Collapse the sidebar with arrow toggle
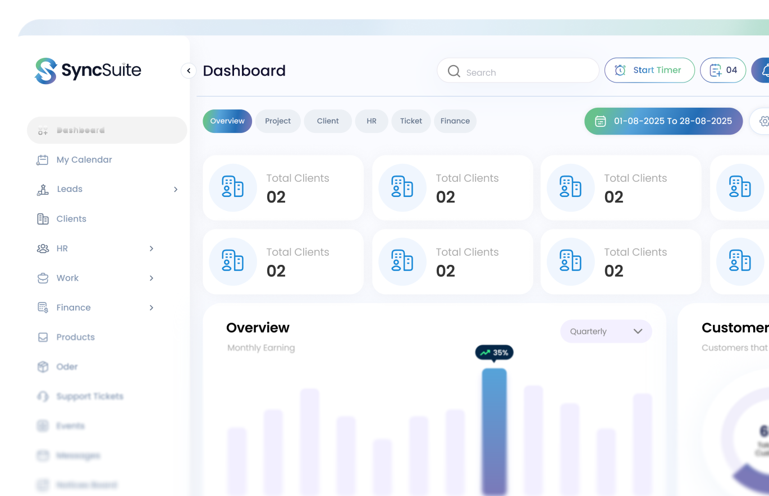Image resolution: width=769 pixels, height=496 pixels. pos(189,71)
